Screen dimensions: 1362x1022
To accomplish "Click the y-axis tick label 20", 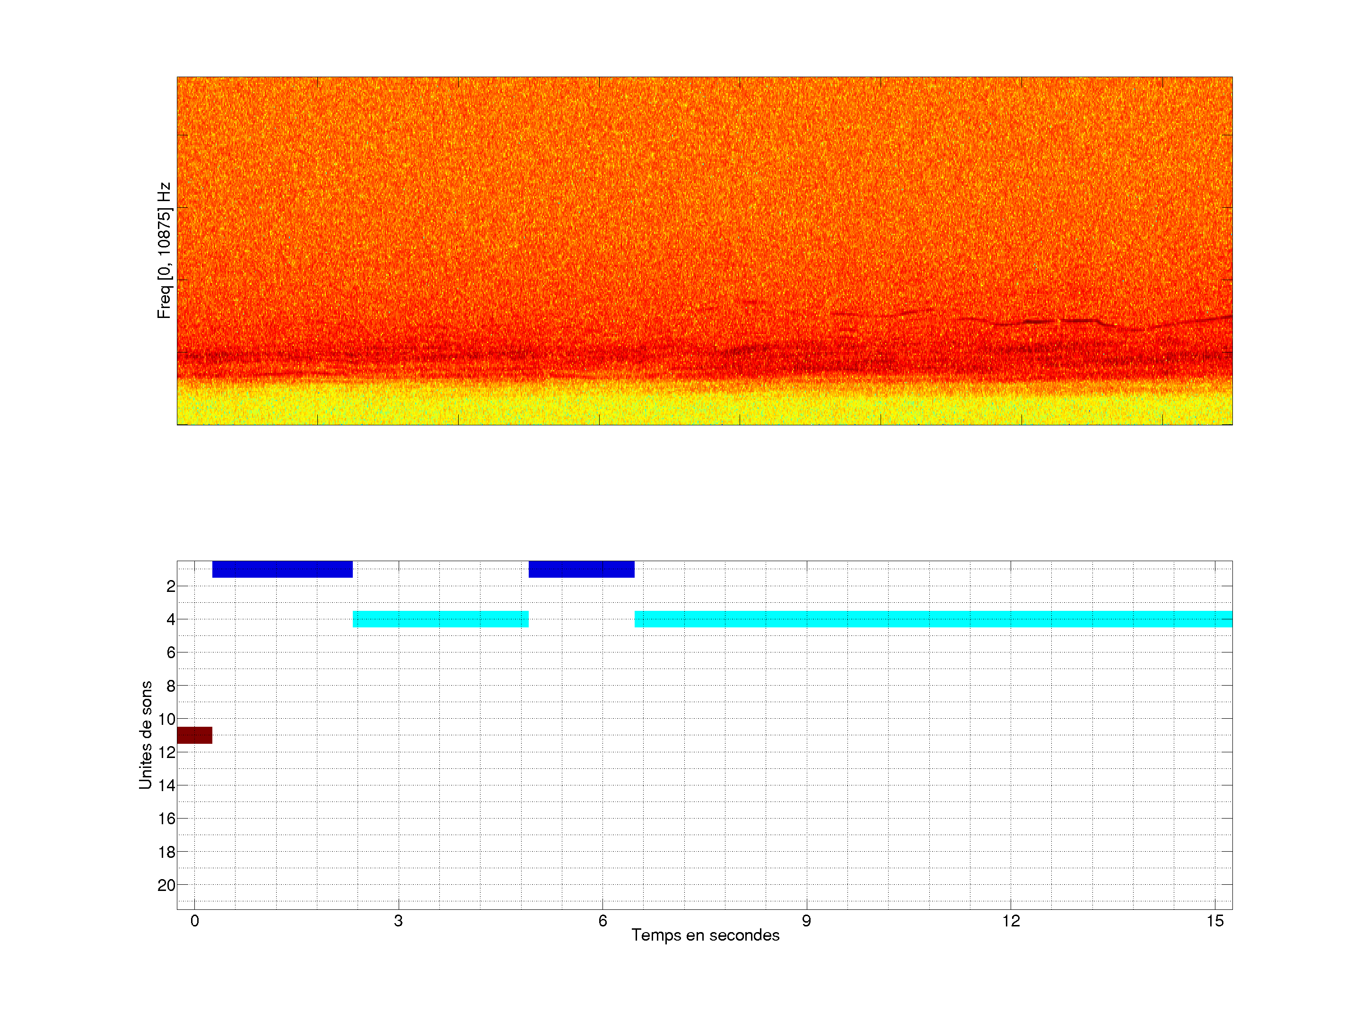I will 166,885.
